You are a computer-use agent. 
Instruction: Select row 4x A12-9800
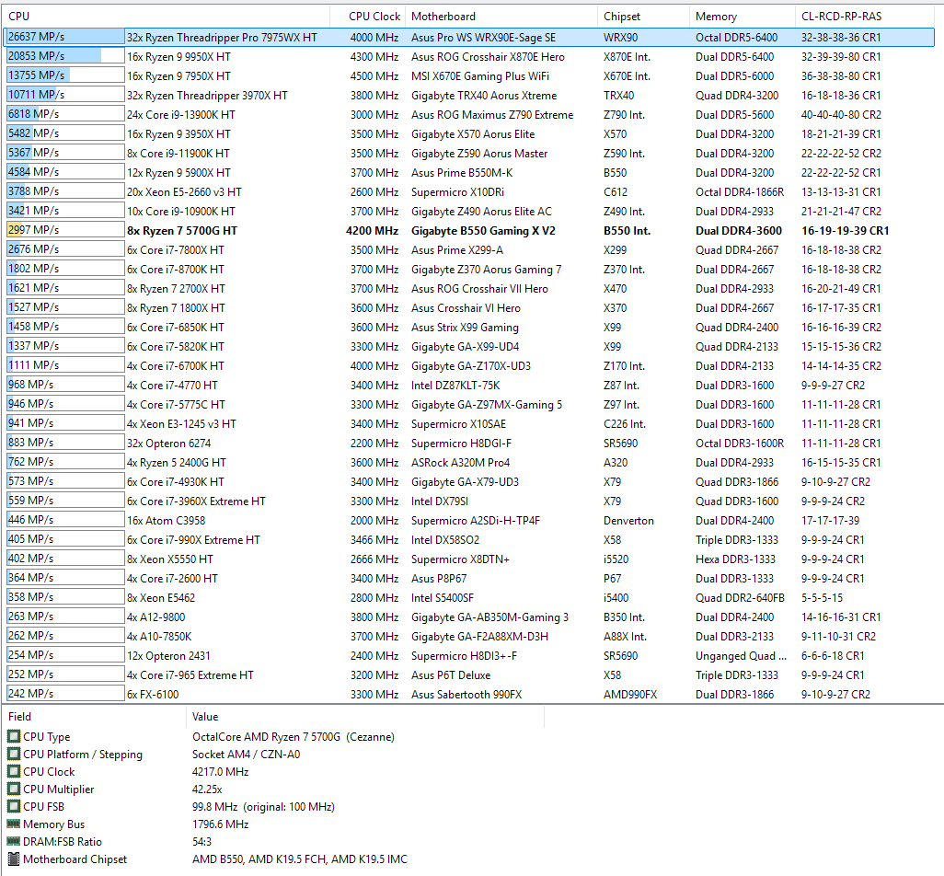tap(468, 617)
